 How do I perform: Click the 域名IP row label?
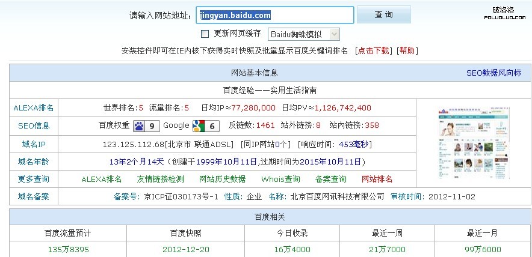click(x=34, y=145)
